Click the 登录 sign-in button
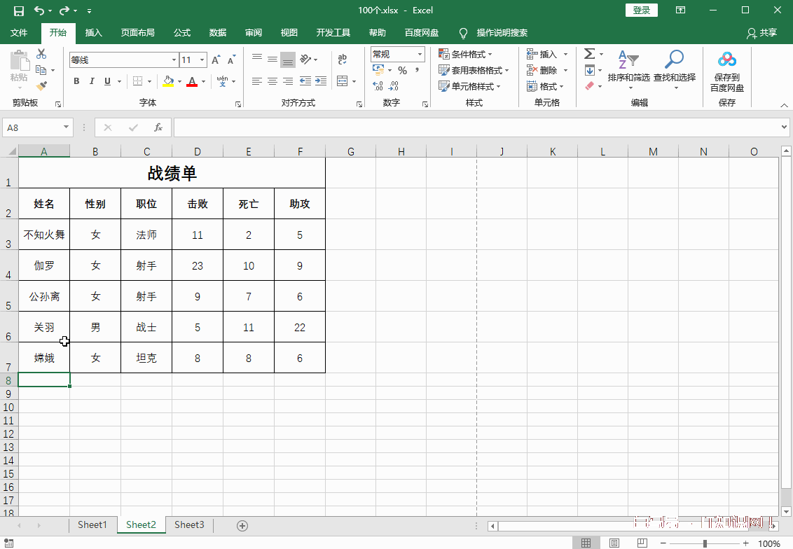Screen dimensions: 793x549 (x=641, y=10)
